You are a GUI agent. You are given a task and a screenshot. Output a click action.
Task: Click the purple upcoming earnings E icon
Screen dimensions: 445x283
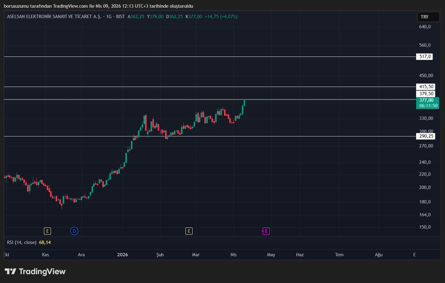tap(266, 231)
